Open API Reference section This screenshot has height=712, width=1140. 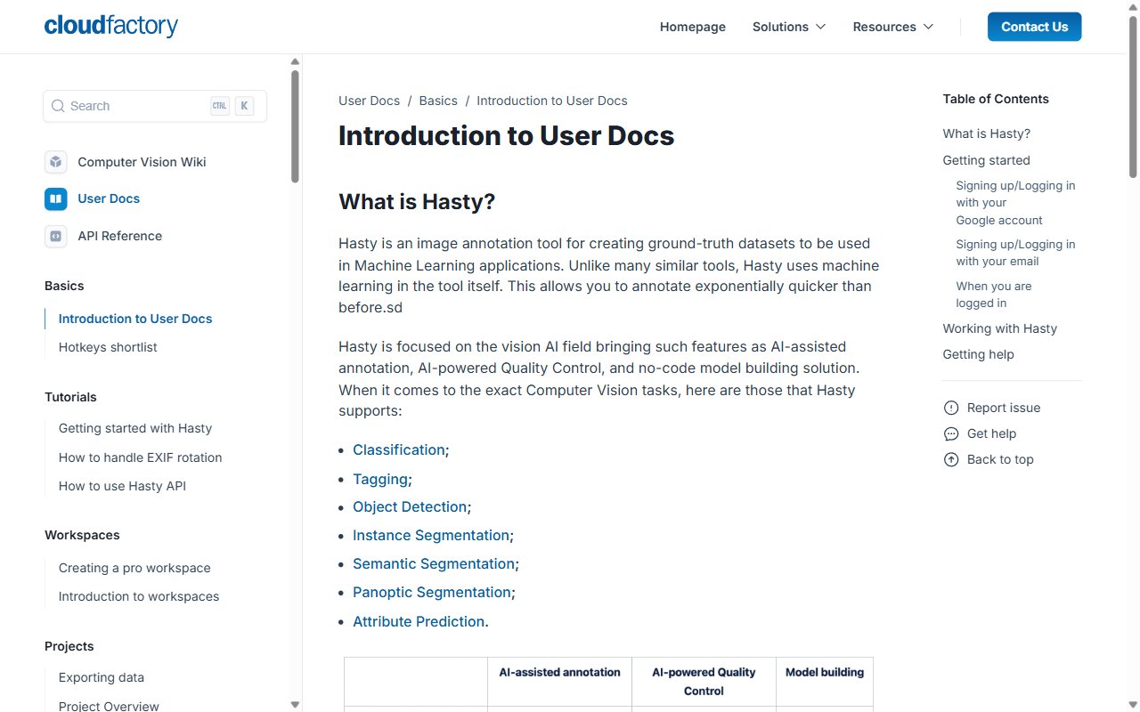120,236
